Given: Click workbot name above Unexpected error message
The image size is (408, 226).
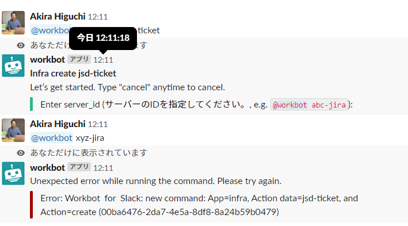Looking at the screenshot, I should click(x=47, y=168).
